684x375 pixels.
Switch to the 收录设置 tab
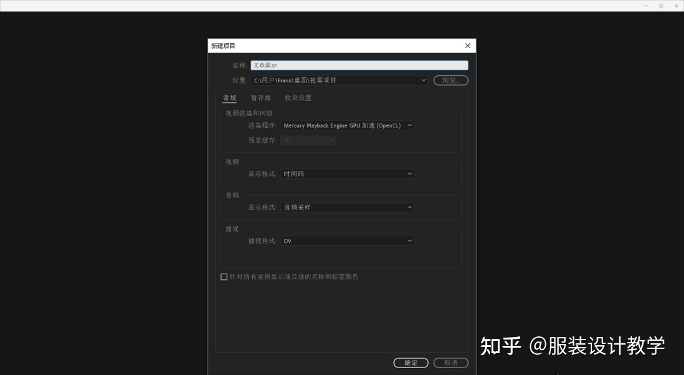coord(297,98)
